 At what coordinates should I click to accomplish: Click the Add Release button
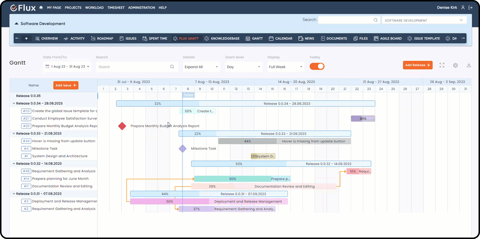coord(417,65)
